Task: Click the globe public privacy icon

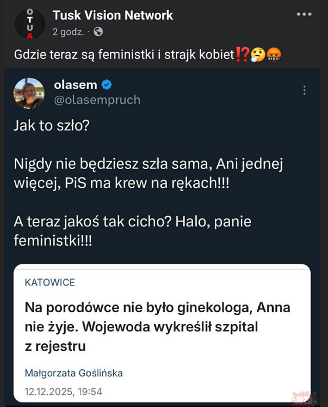Action: click(x=98, y=32)
